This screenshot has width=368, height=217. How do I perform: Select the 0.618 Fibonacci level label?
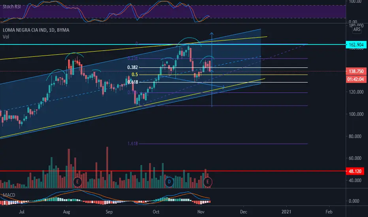(x=133, y=82)
